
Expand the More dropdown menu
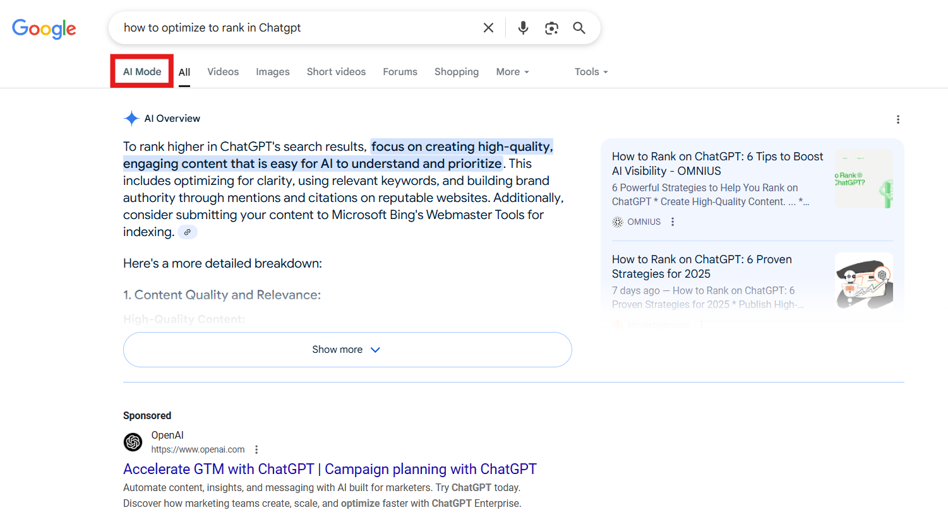512,71
